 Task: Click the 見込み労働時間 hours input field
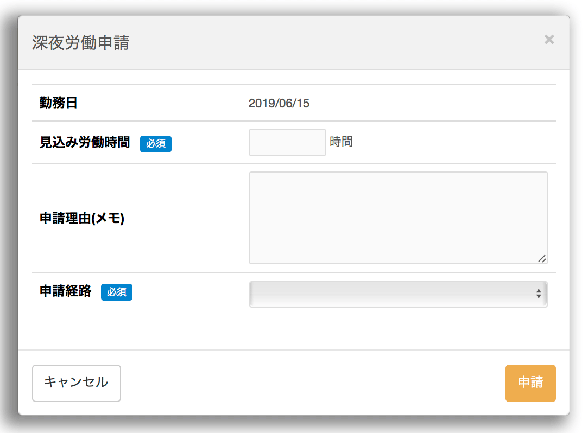287,142
